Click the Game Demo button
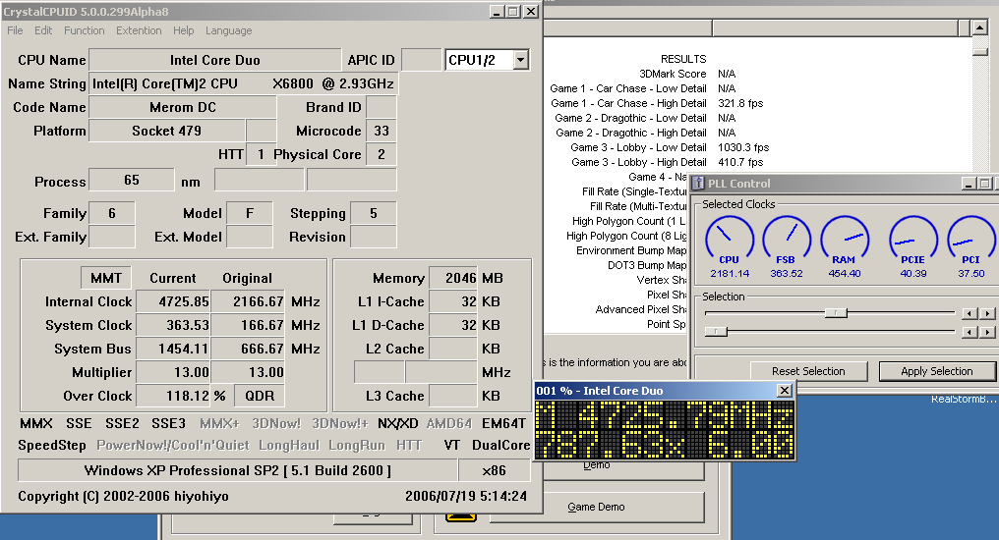The image size is (999, 540). click(596, 507)
